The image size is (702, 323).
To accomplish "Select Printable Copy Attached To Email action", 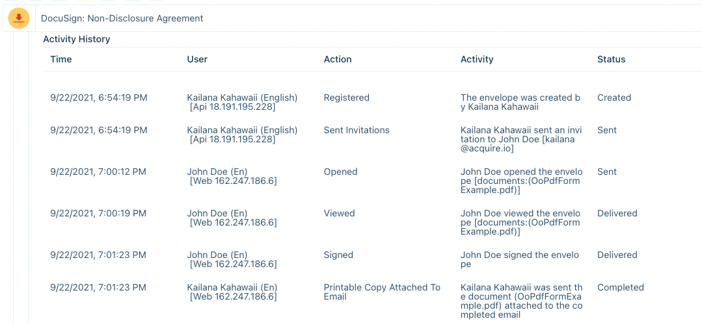I will click(383, 292).
